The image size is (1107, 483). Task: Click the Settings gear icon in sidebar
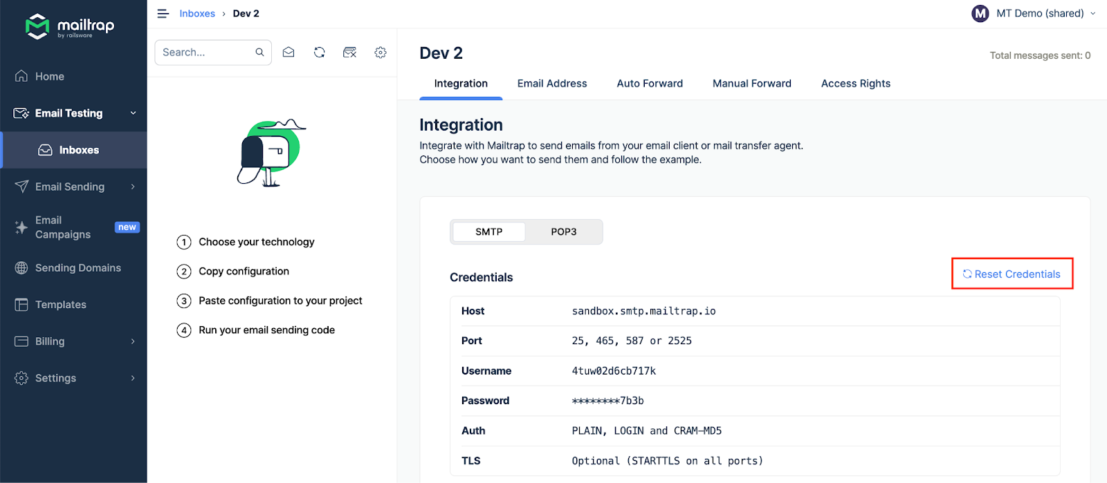pos(21,378)
